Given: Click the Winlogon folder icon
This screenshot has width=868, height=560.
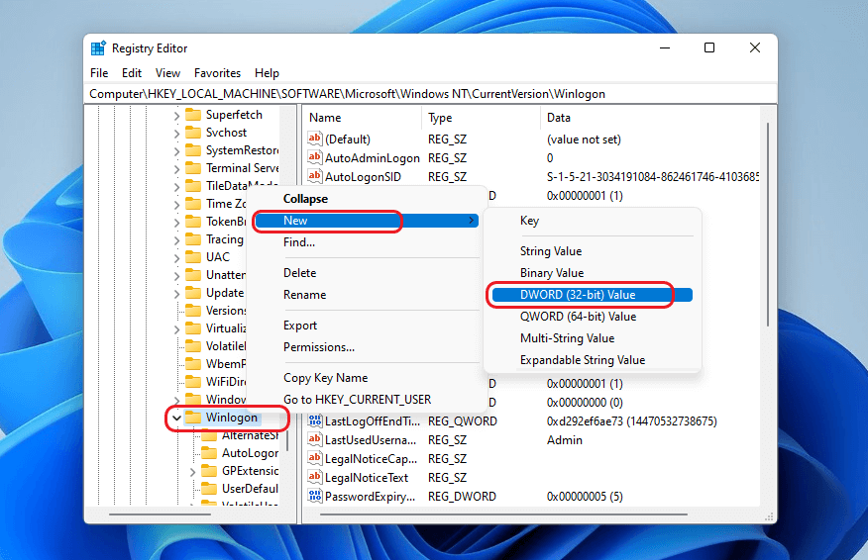Looking at the screenshot, I should pyautogui.click(x=193, y=418).
